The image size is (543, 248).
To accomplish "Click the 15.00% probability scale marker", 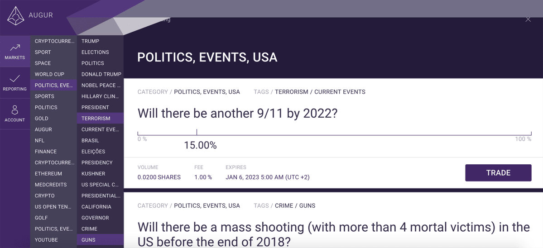I will 197,132.
